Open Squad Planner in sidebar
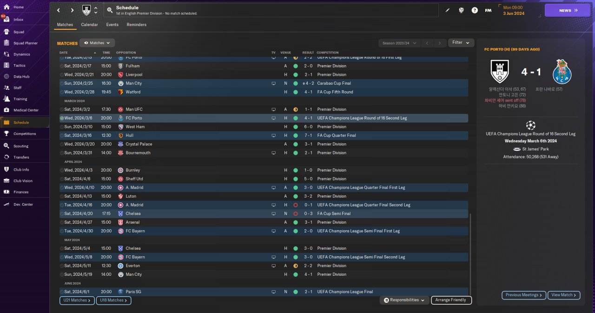The width and height of the screenshot is (595, 313). click(25, 43)
